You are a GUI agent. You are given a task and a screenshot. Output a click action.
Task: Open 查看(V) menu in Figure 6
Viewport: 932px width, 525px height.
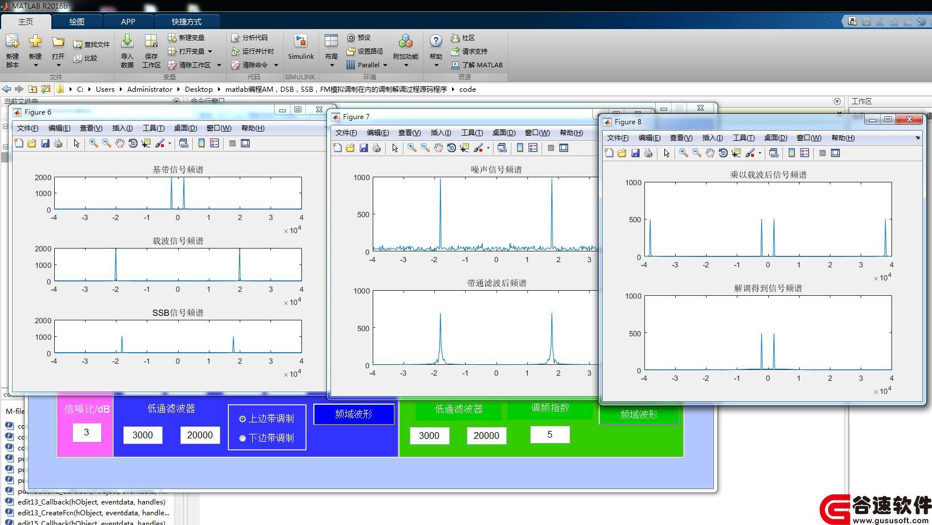[x=91, y=128]
